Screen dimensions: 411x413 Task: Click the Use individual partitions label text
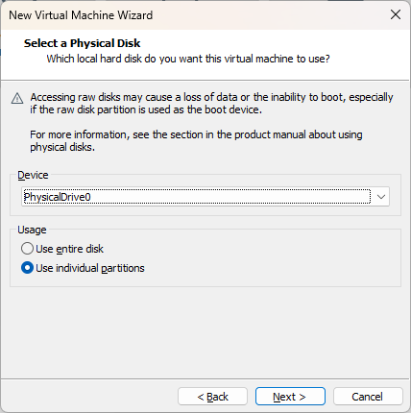90,268
